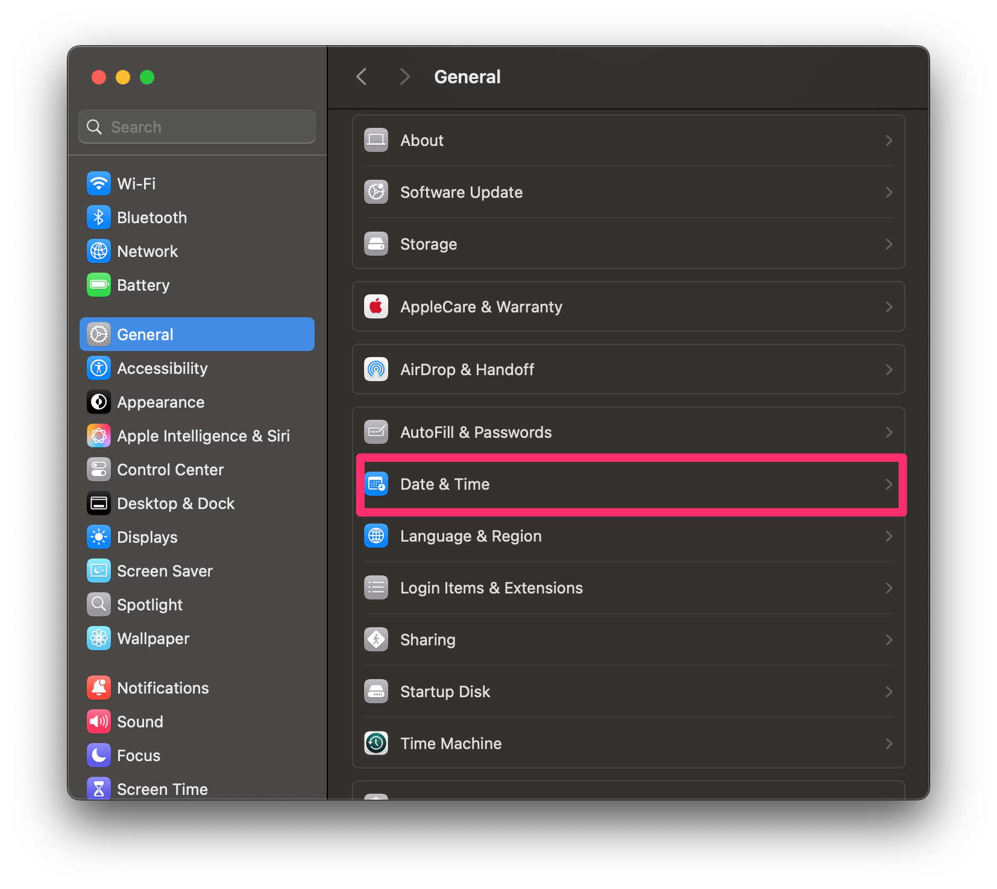Viewport: 997px width, 889px height.
Task: Click the Storage drive icon
Action: (x=376, y=244)
